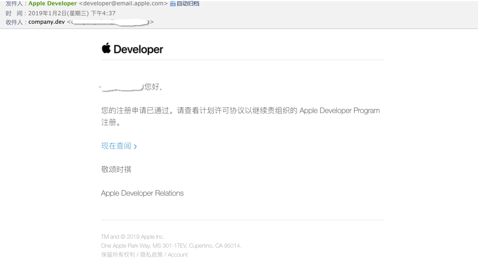Click the 您好 greeting text

pos(153,87)
